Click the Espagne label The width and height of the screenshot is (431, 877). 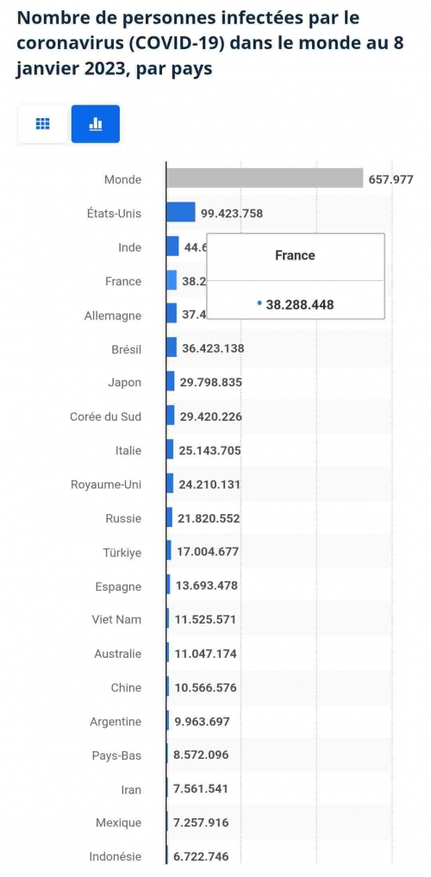coord(118,586)
